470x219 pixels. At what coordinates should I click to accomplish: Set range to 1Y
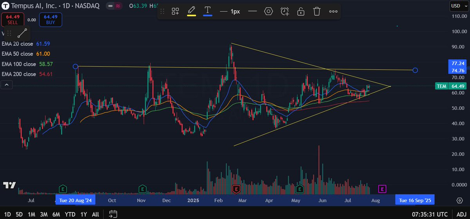click(83, 214)
